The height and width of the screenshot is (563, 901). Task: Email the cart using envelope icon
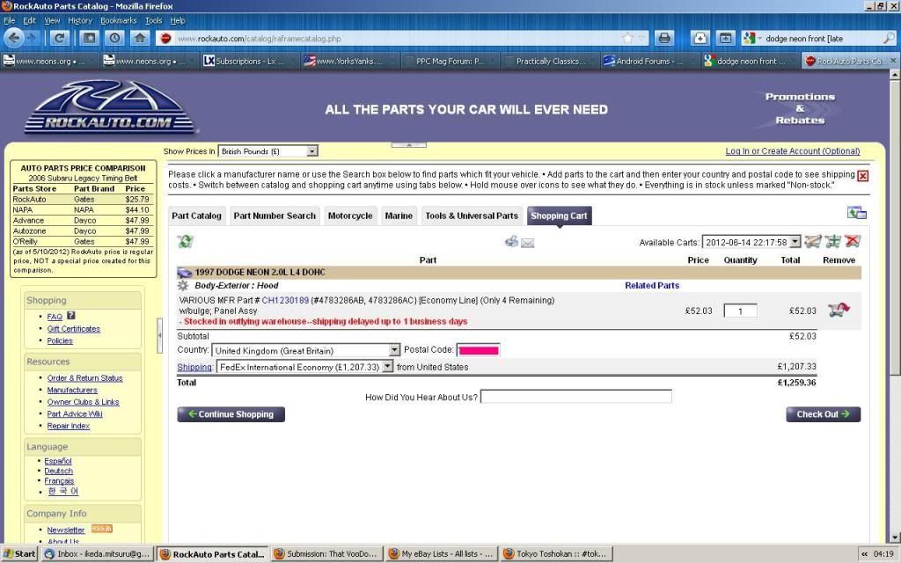click(x=528, y=243)
